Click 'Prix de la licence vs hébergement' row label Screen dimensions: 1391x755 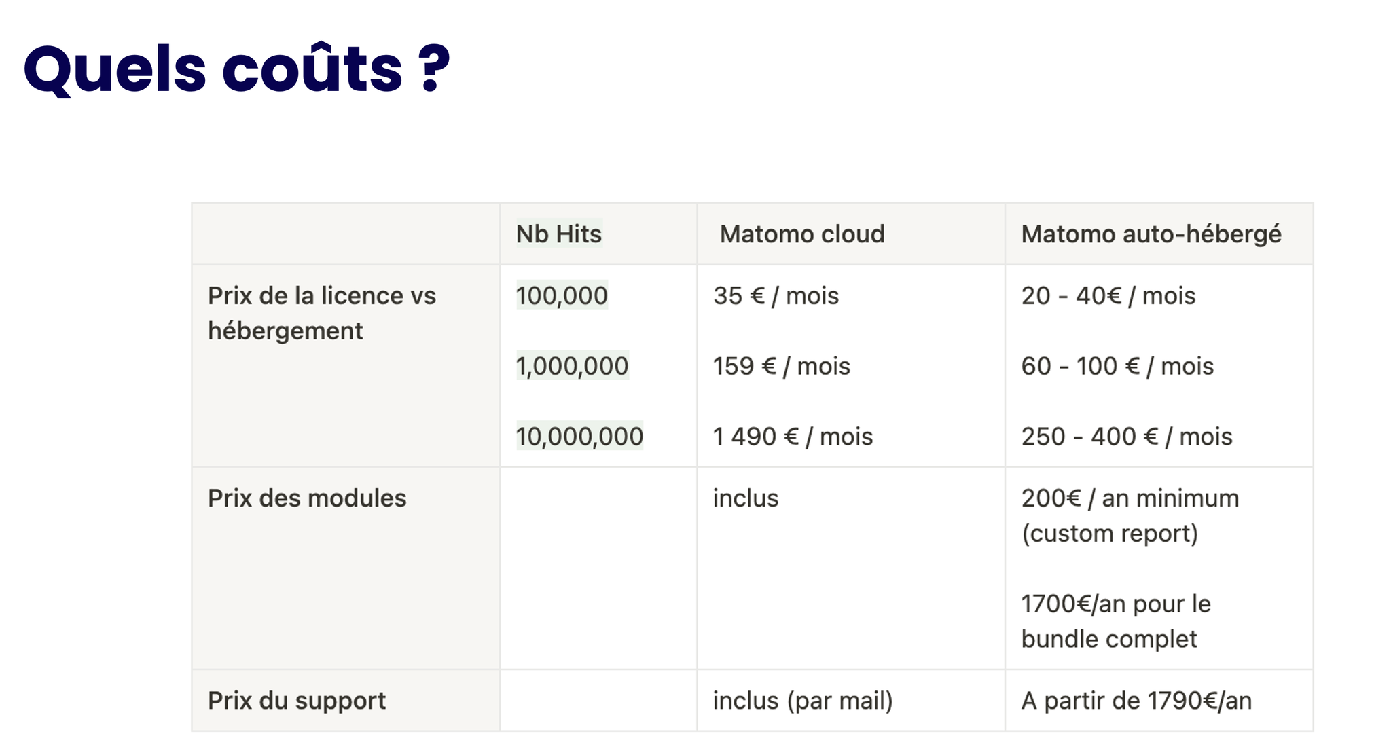322,313
